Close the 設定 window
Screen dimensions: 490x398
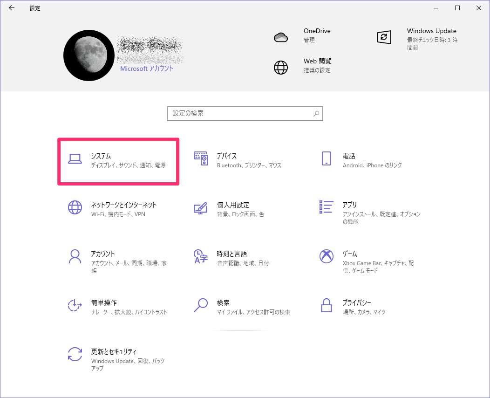point(478,8)
